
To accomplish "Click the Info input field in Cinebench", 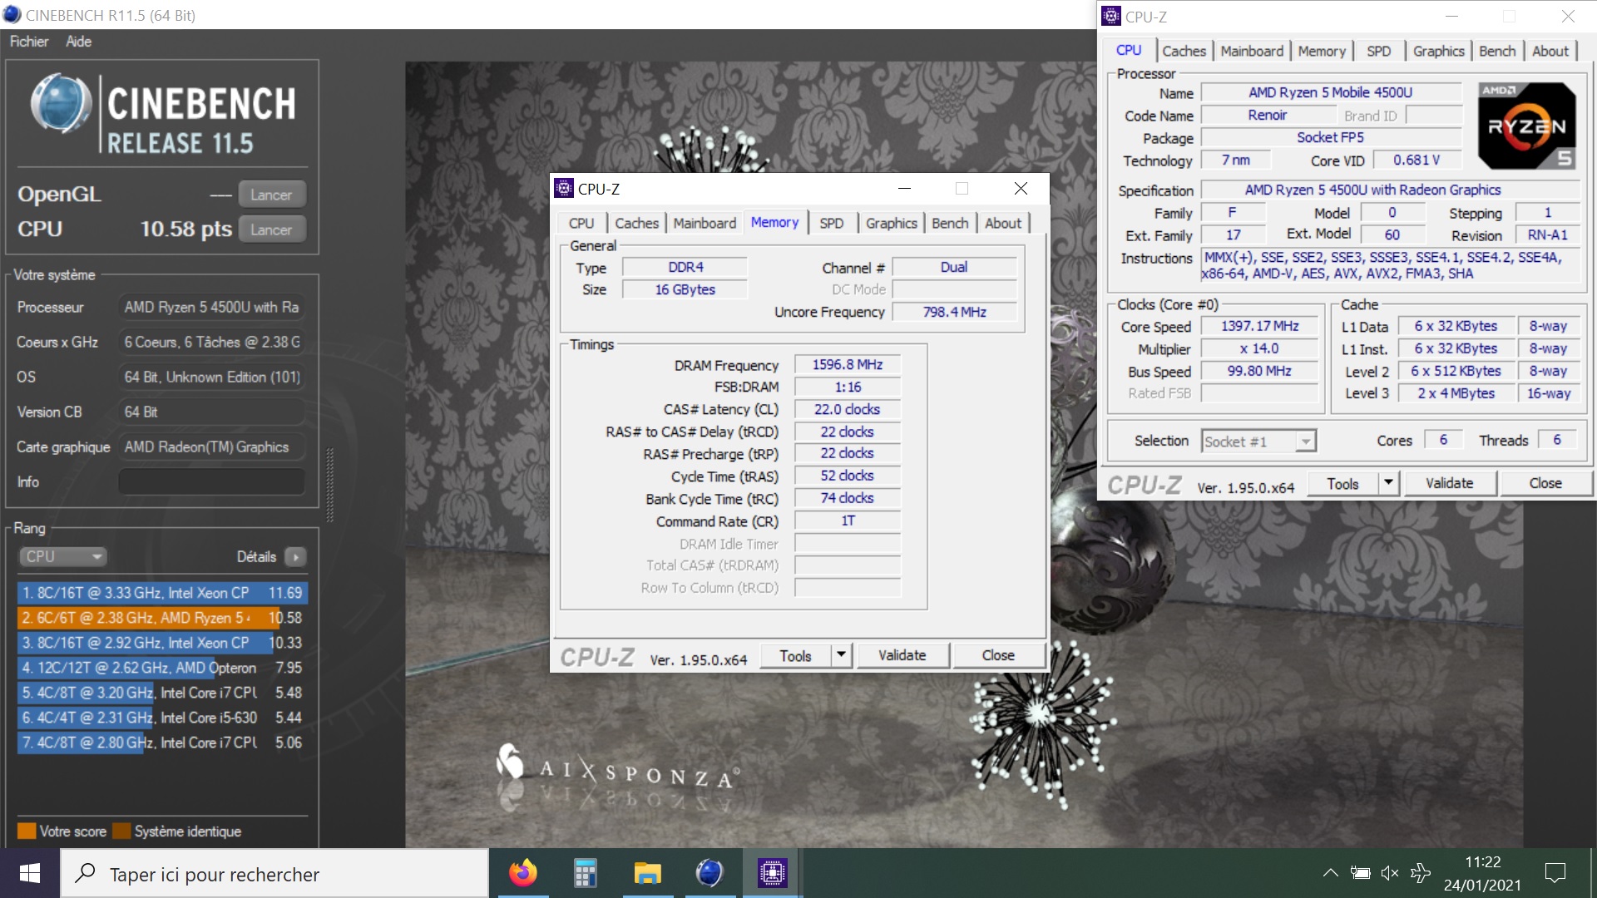I will pyautogui.click(x=211, y=481).
